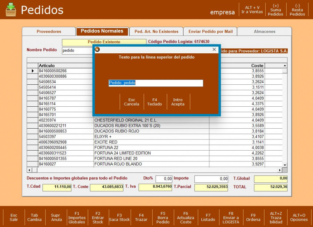
Task: Open the Enviar Pedido por Mail tab
Action: [x=210, y=31]
